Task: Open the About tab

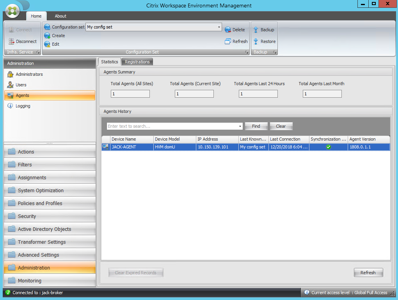Action: tap(60, 16)
